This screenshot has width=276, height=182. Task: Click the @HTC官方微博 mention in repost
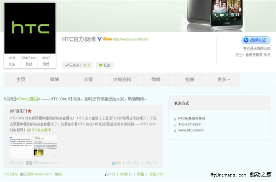pyautogui.click(x=39, y=130)
